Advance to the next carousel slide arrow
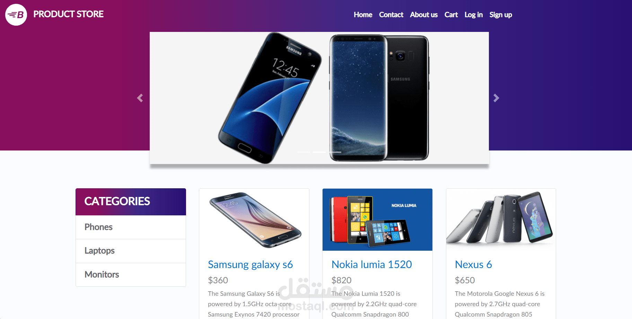The height and width of the screenshot is (319, 632). click(496, 98)
